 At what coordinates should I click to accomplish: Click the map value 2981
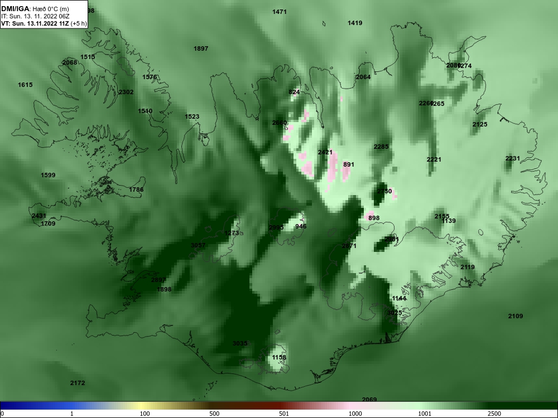pyautogui.click(x=392, y=239)
